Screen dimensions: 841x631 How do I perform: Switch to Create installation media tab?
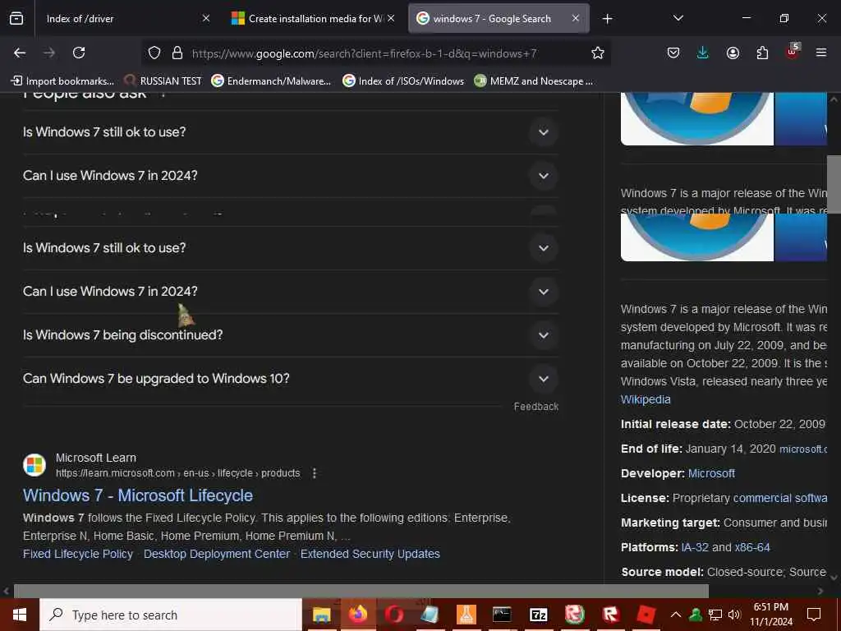point(313,18)
